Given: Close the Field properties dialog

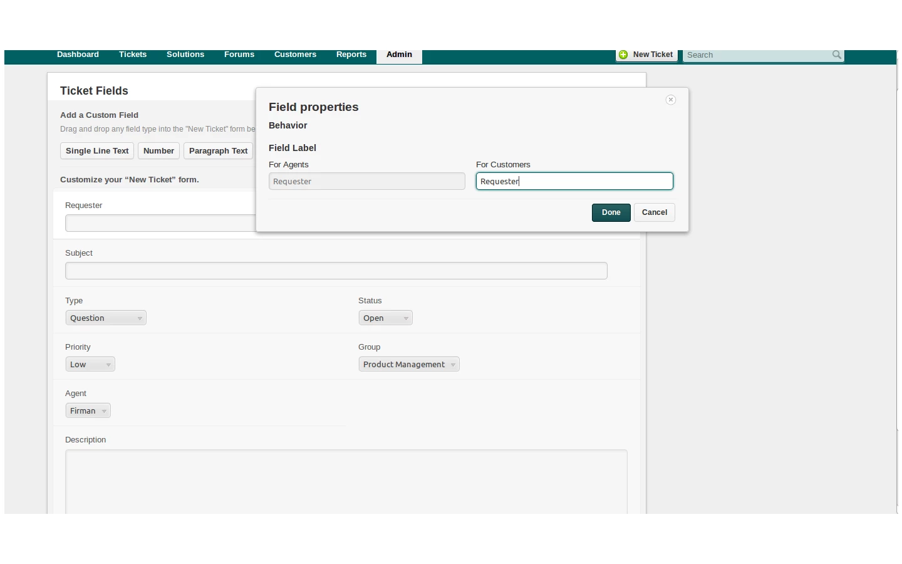Looking at the screenshot, I should [671, 100].
